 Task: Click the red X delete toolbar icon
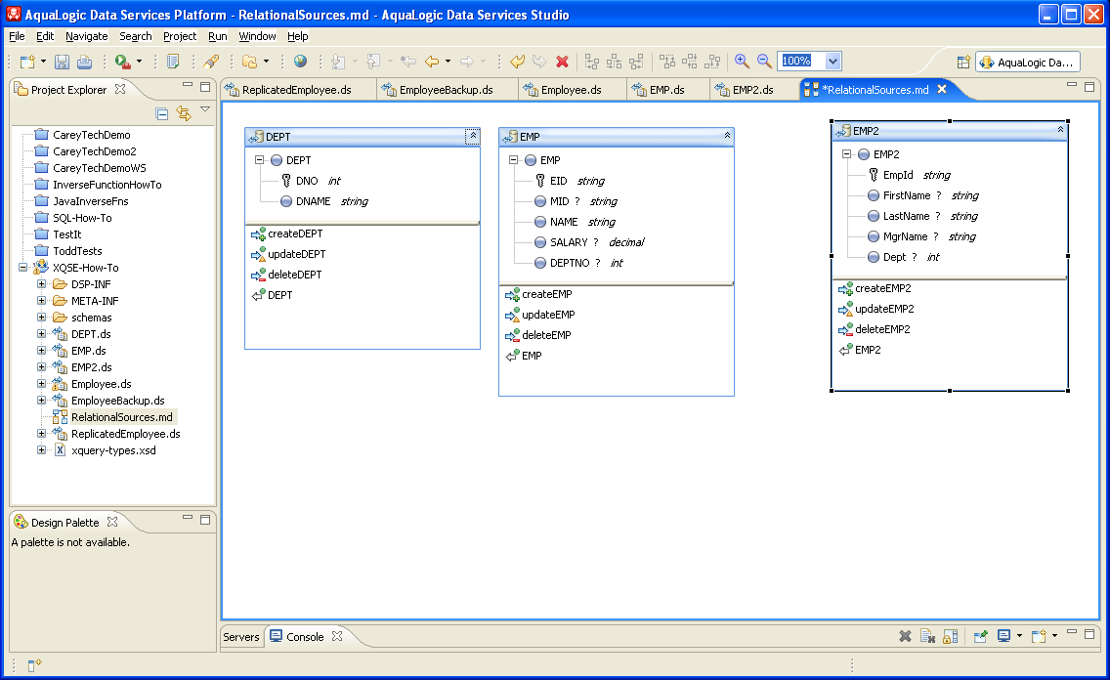[x=562, y=62]
